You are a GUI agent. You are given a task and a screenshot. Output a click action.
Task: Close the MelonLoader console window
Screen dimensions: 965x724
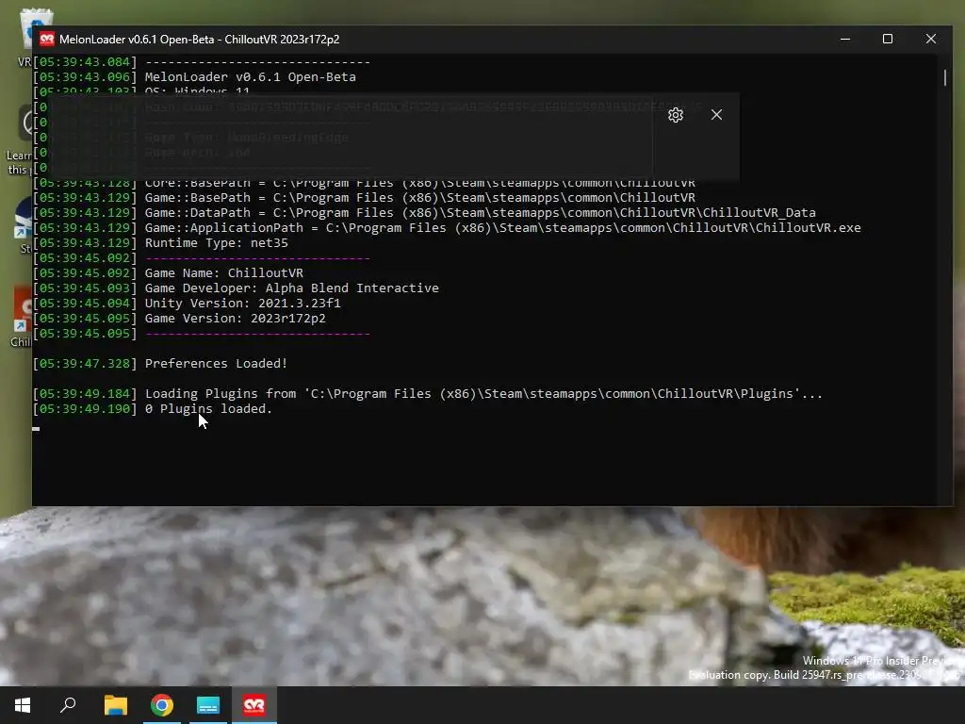pyautogui.click(x=930, y=39)
